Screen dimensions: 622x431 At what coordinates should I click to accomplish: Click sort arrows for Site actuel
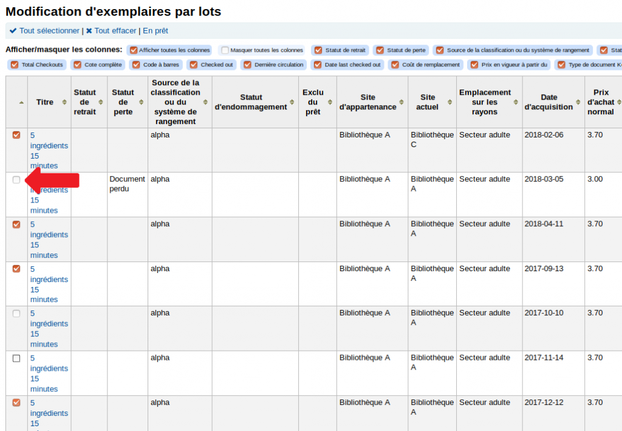(450, 102)
